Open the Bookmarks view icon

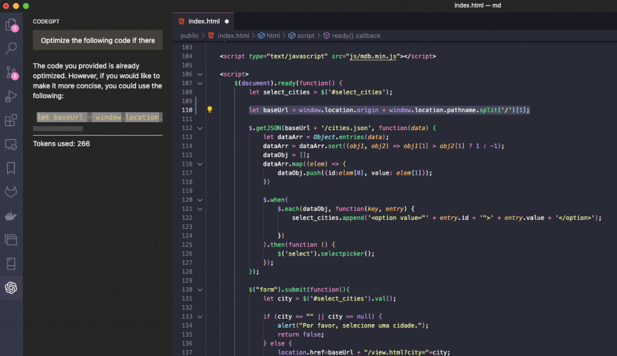tap(11, 168)
